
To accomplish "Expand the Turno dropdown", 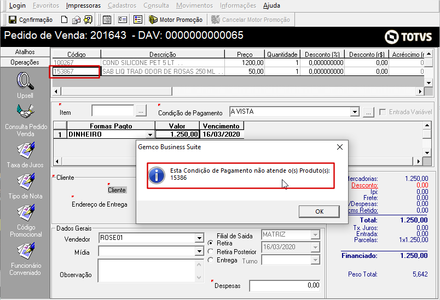I will pyautogui.click(x=315, y=260).
